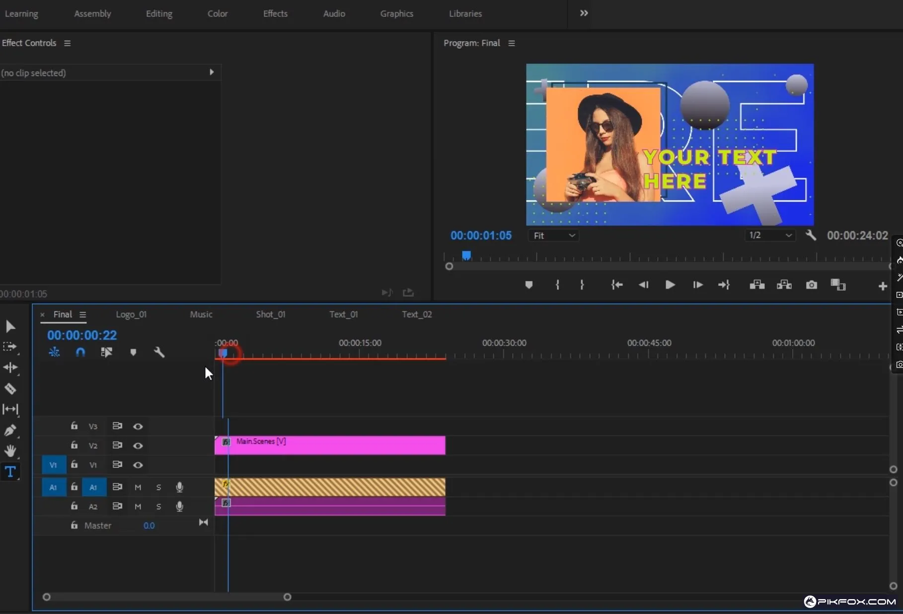Click the Mark In button
This screenshot has height=614, width=903.
(558, 285)
